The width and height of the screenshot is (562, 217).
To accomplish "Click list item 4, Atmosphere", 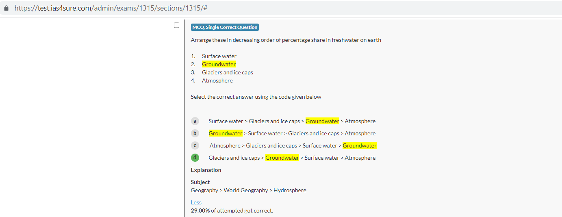I will (217, 80).
